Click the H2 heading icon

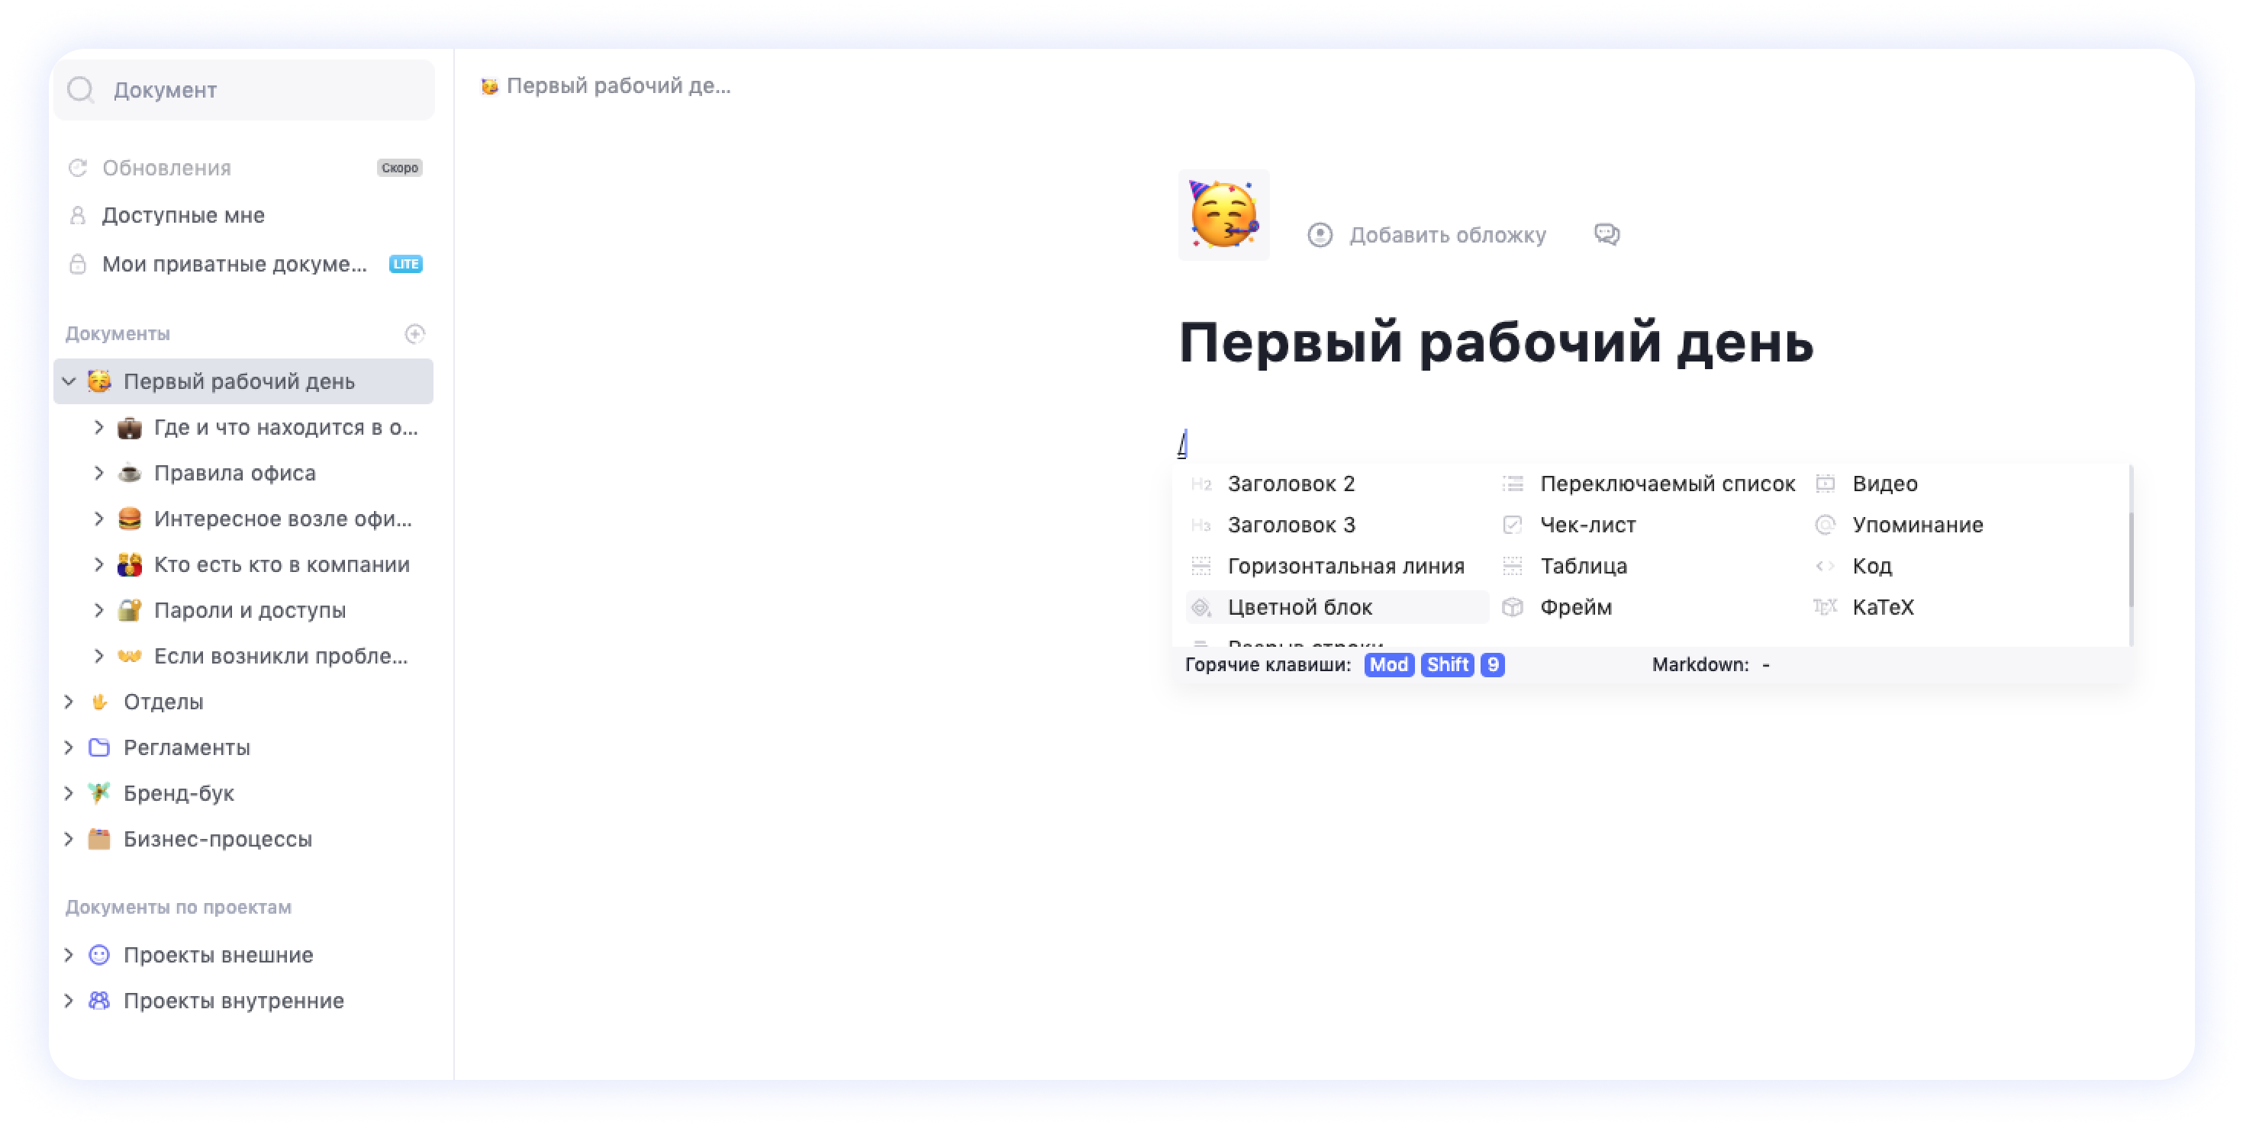[x=1200, y=484]
